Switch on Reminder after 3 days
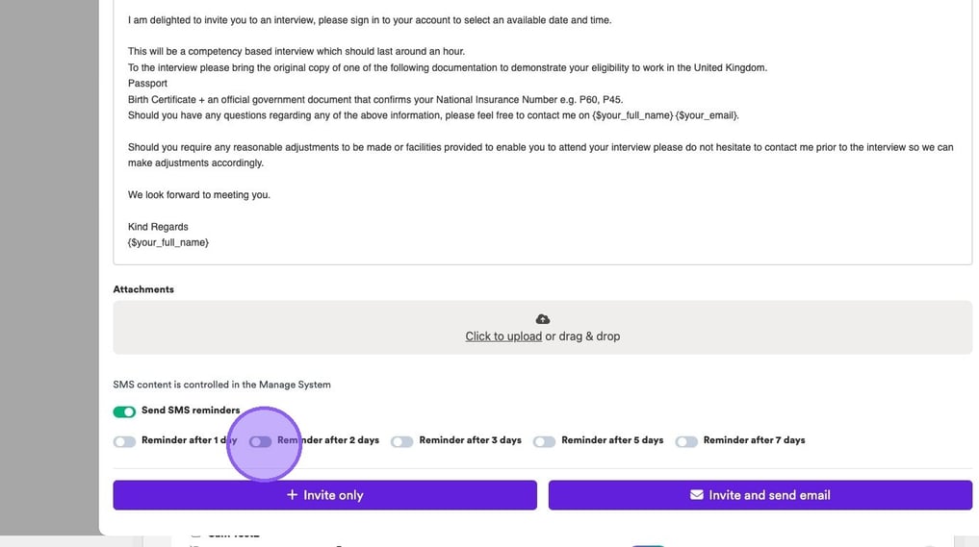The image size is (979, 547). [401, 441]
